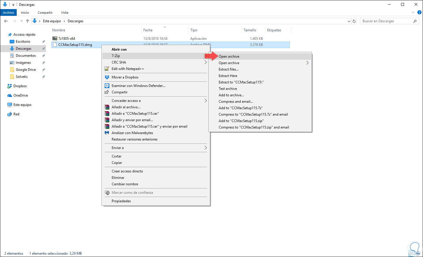Click the up-one-level arrow button
Image resolution: width=423 pixels, height=257 pixels.
(28, 21)
